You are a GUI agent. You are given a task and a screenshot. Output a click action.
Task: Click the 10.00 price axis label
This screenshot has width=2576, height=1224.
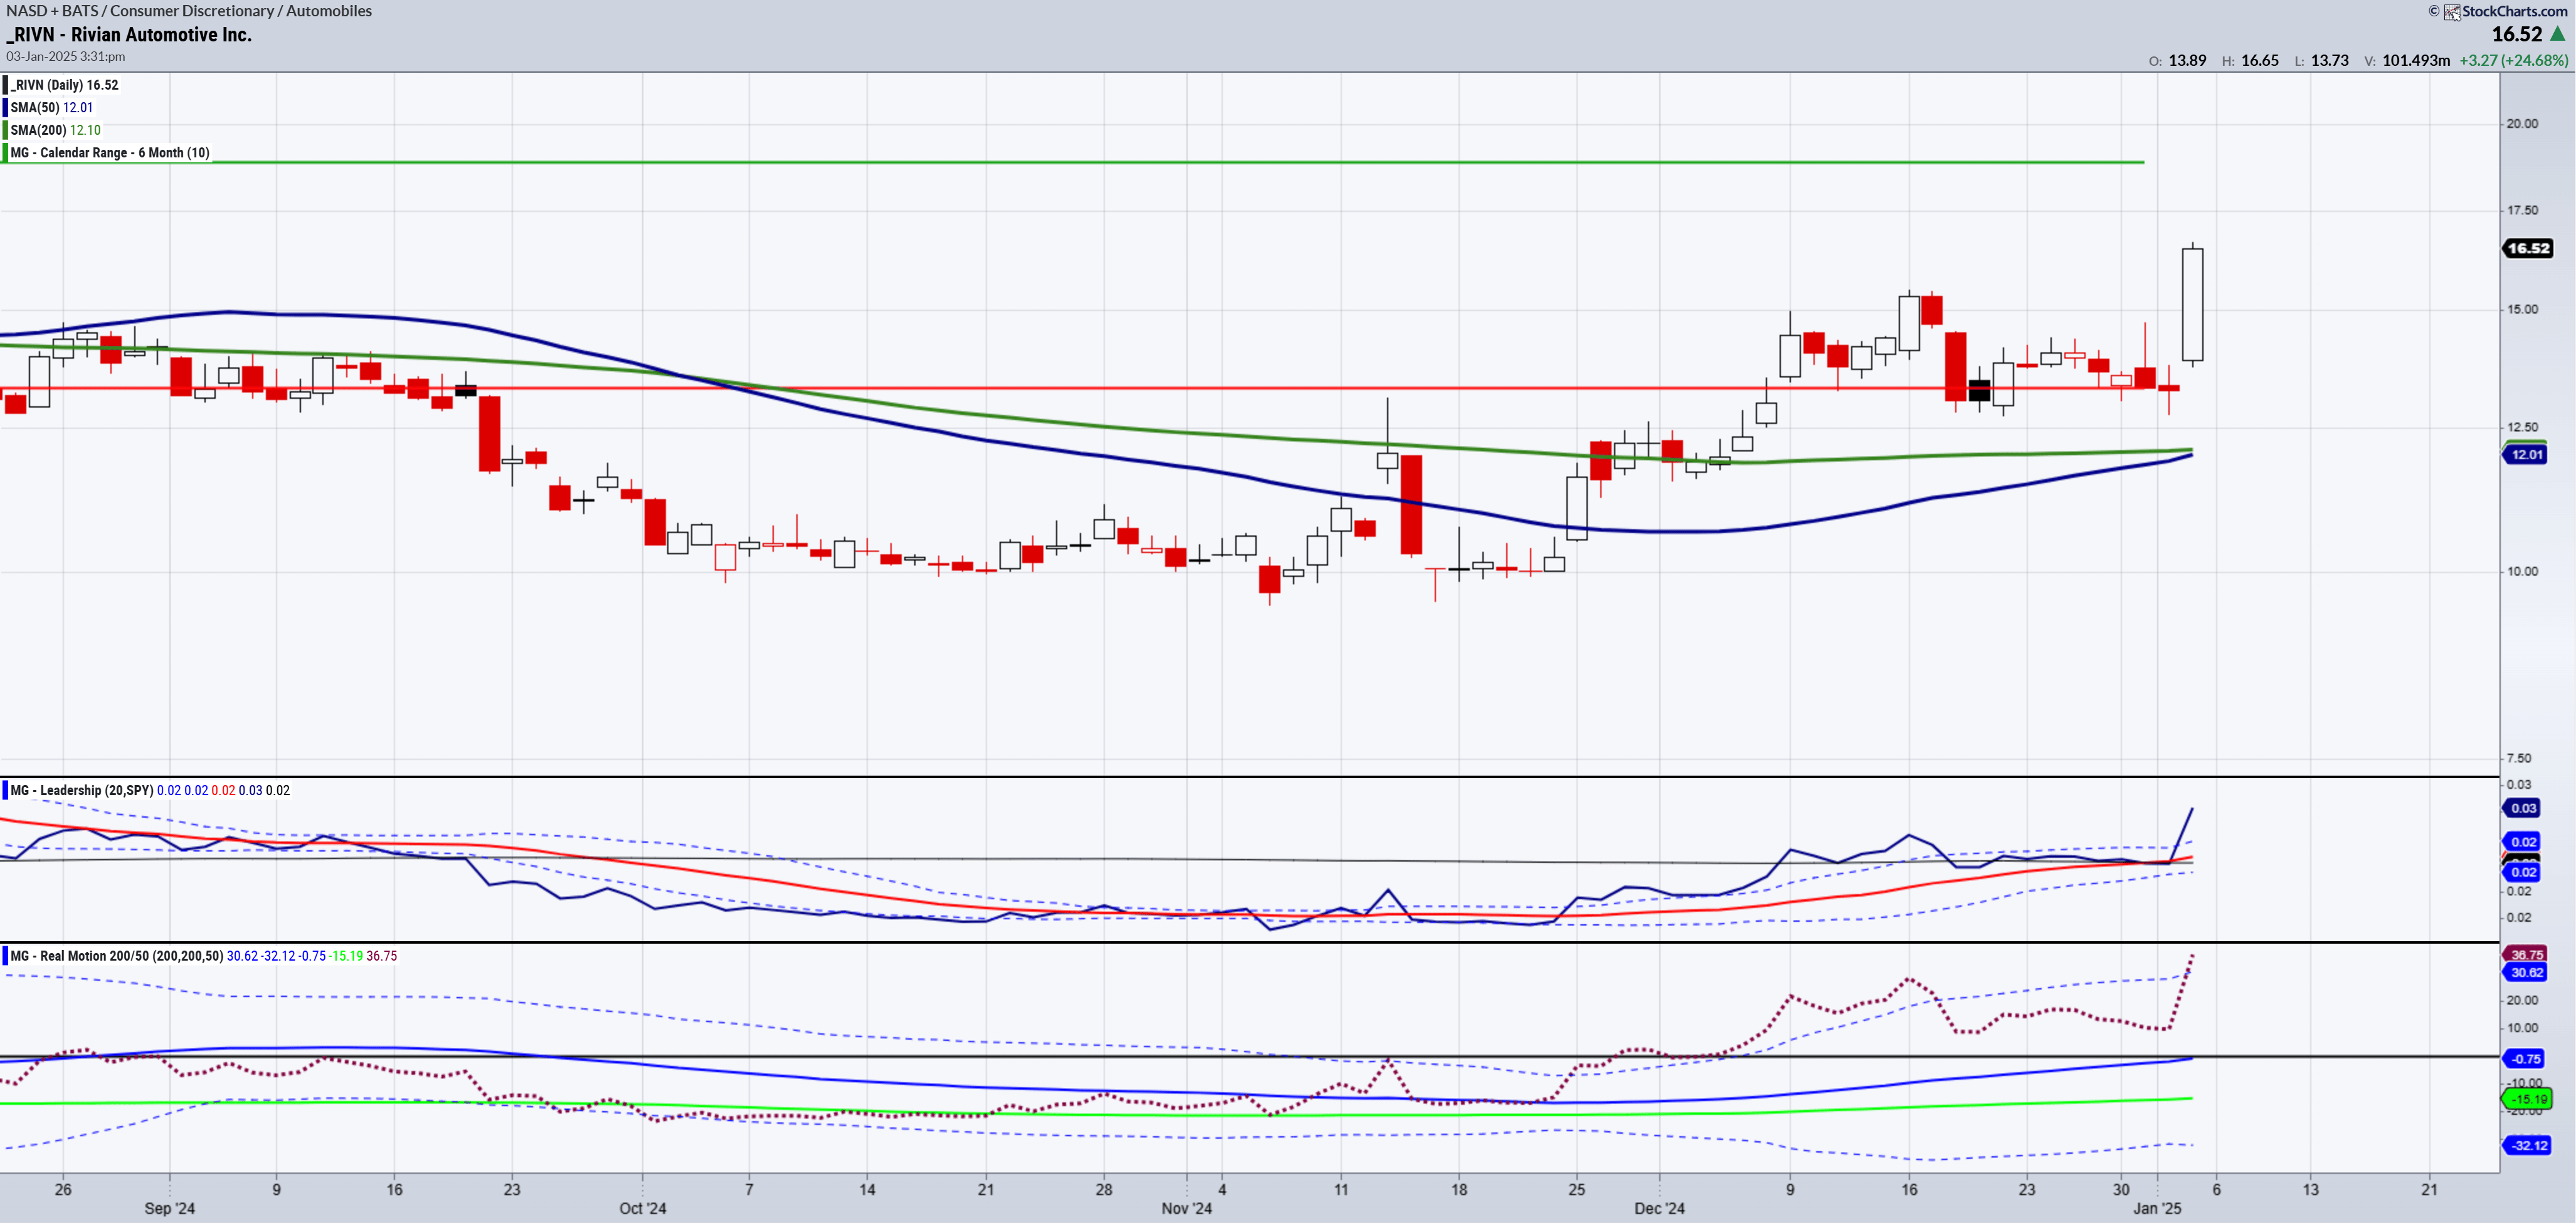click(x=2522, y=571)
